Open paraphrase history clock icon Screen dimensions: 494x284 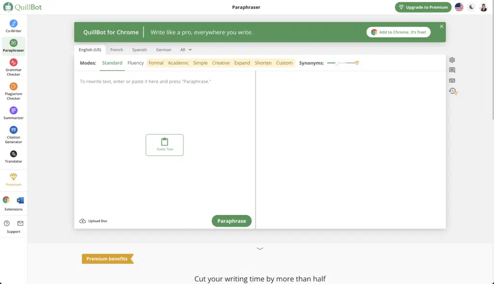pyautogui.click(x=453, y=91)
